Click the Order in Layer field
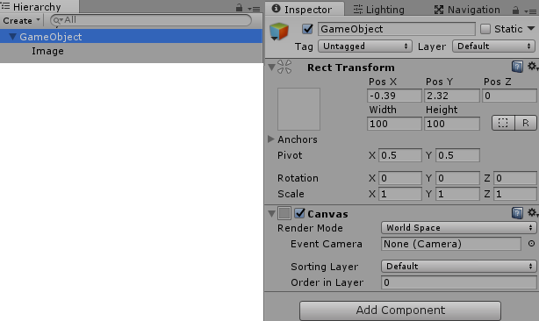The height and width of the screenshot is (321, 539). point(458,282)
